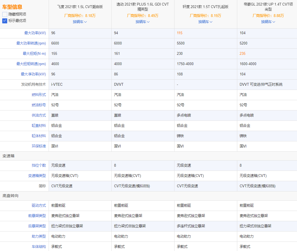This screenshot has height=251, width=297.
Task: Select the 后悬架类型 row label
Action: click(x=37, y=226)
